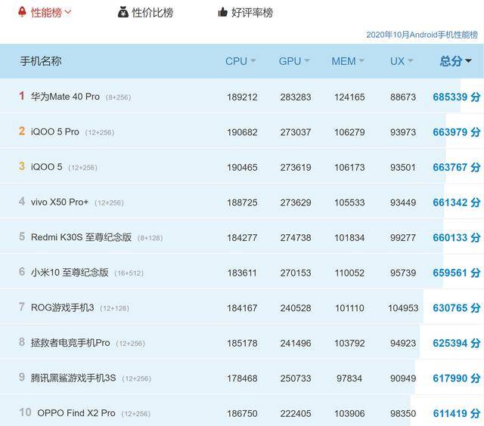Click the 手机名称 column header
Screen dimensions: 484x426
(41, 61)
